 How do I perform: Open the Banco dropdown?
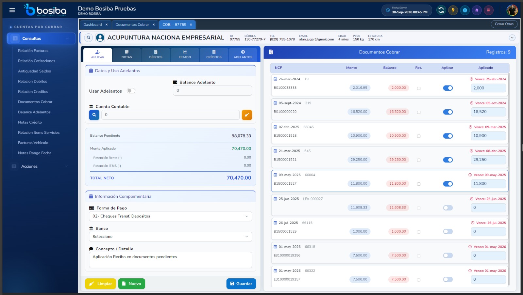[170, 237]
